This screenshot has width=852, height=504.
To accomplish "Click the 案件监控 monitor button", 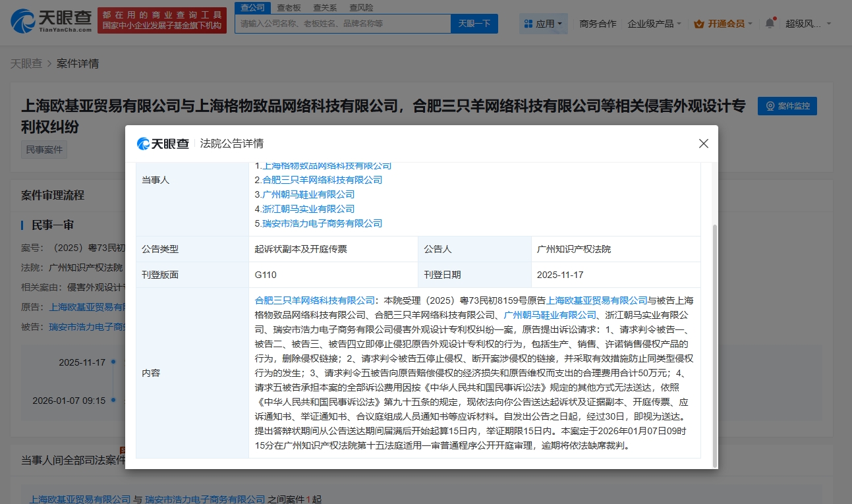I will [x=787, y=106].
